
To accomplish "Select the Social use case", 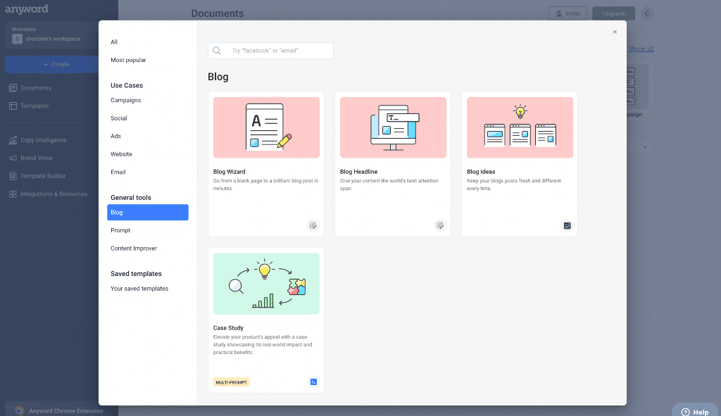I will tap(118, 118).
